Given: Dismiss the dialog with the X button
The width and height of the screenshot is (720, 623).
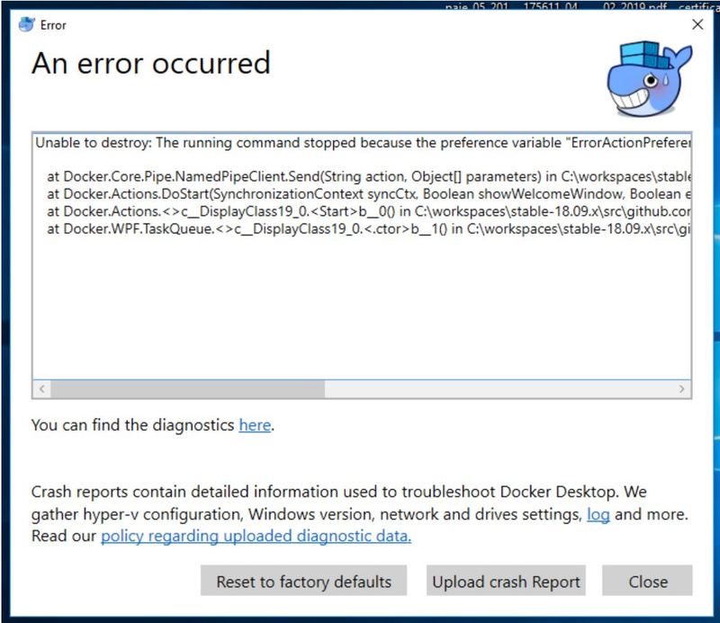Looking at the screenshot, I should [x=697, y=25].
